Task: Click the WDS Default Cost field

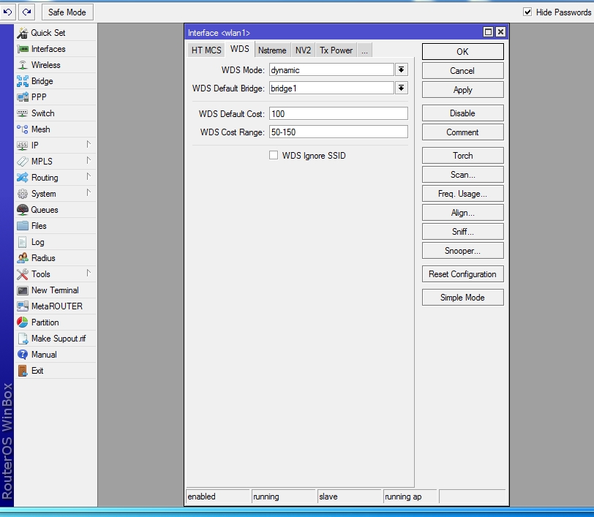Action: pos(338,114)
